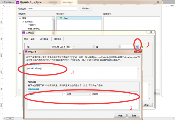
Task: Click the Case 1 name input field
Action: pos(52,9)
